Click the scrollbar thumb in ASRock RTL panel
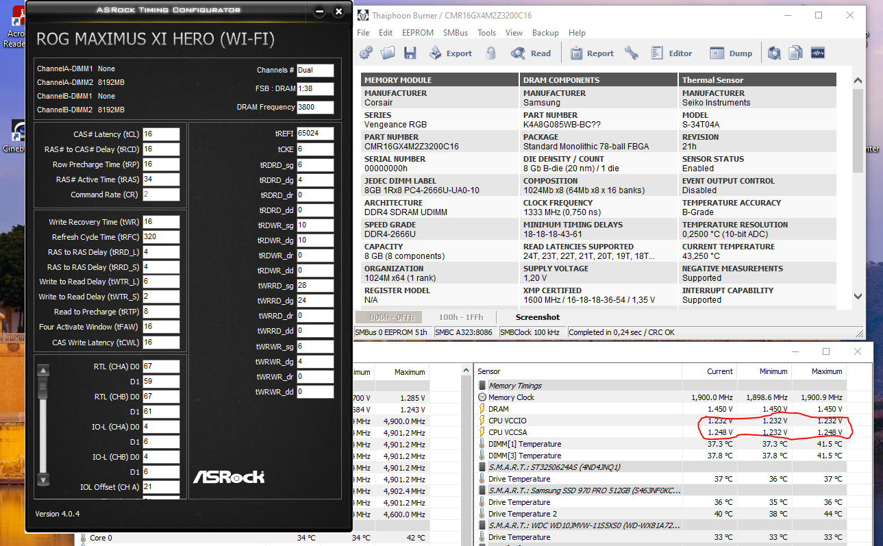This screenshot has height=546, width=883. tap(43, 387)
